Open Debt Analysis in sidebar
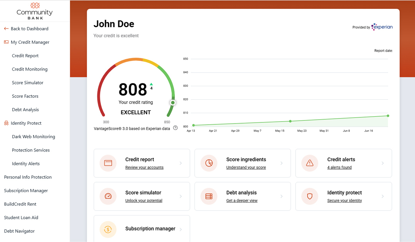The width and height of the screenshot is (415, 242). (x=25, y=110)
